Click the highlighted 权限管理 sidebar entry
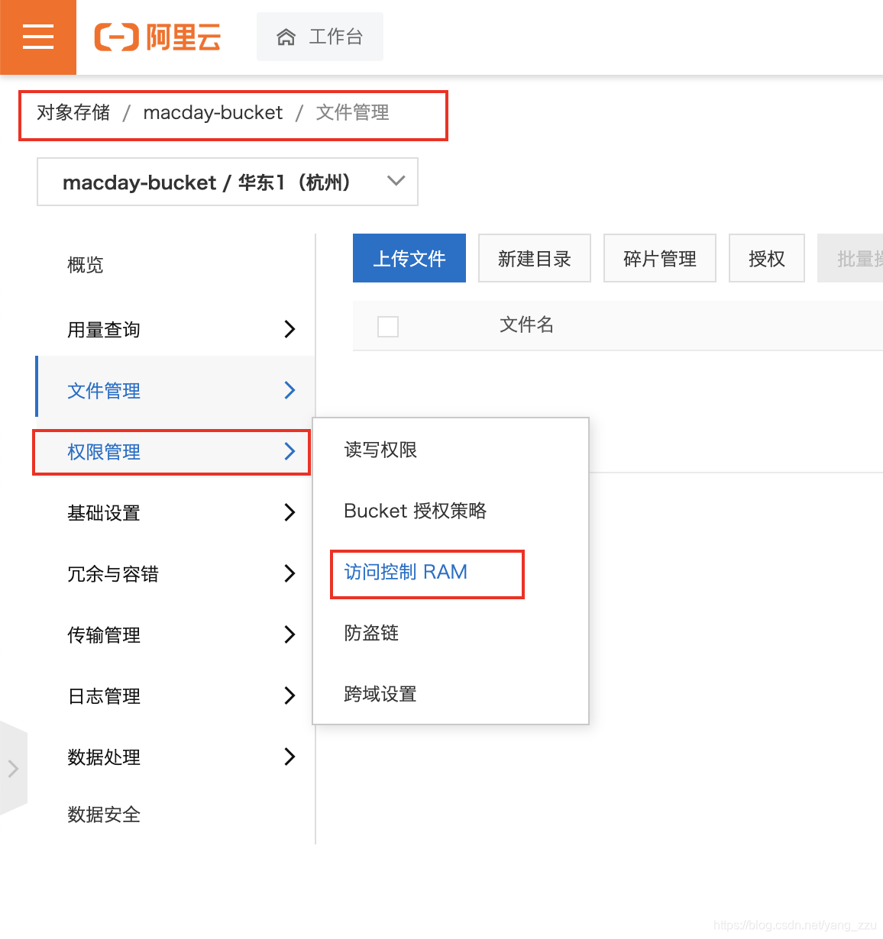The height and width of the screenshot is (939, 883). (x=104, y=452)
